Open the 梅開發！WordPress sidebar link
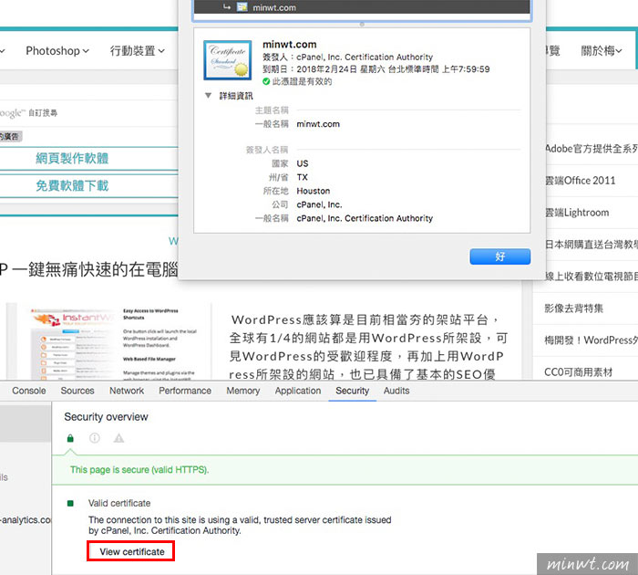 pyautogui.click(x=592, y=340)
